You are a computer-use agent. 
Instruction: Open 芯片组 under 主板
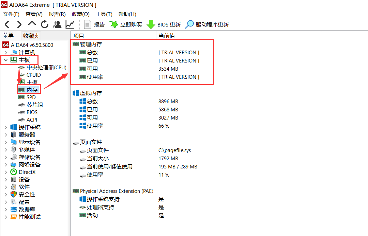click(x=32, y=105)
